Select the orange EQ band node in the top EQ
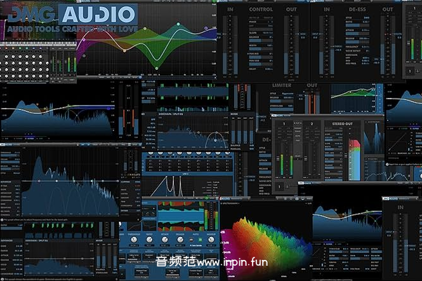The width and height of the screenshot is (422, 281). [124, 51]
